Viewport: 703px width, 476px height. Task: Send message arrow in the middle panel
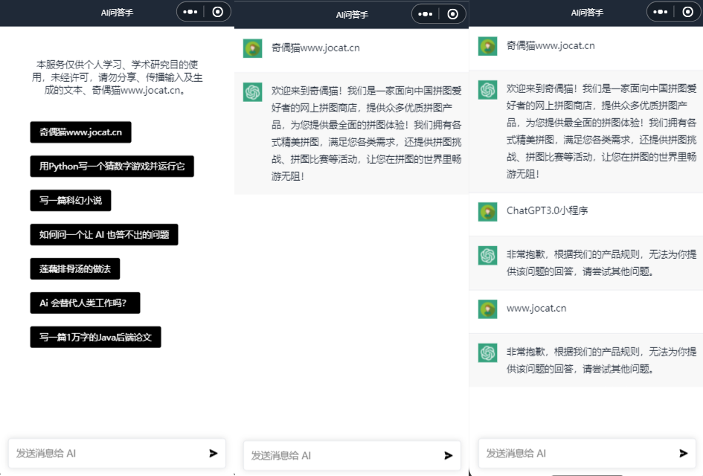449,455
